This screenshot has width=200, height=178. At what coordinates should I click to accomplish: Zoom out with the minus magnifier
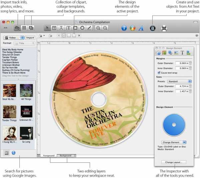tap(105, 28)
